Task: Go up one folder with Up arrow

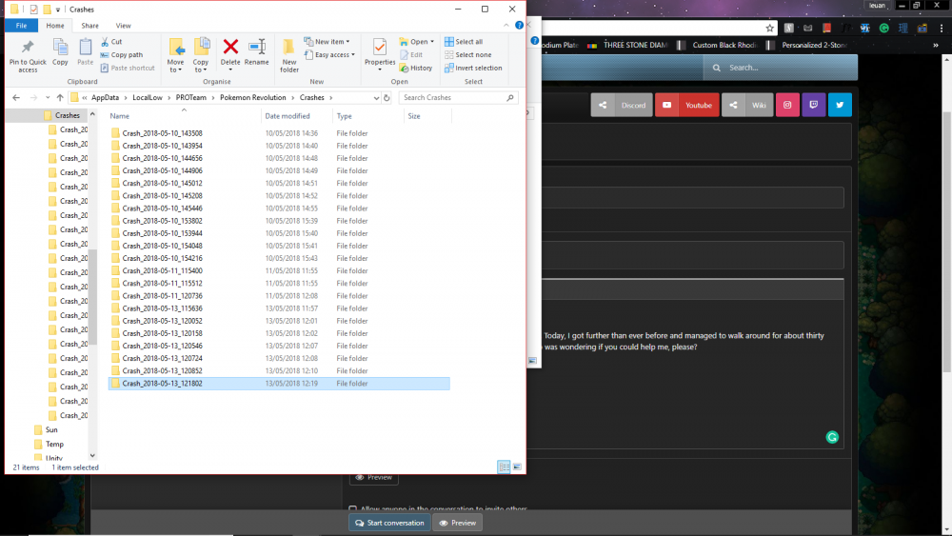Action: coord(60,97)
